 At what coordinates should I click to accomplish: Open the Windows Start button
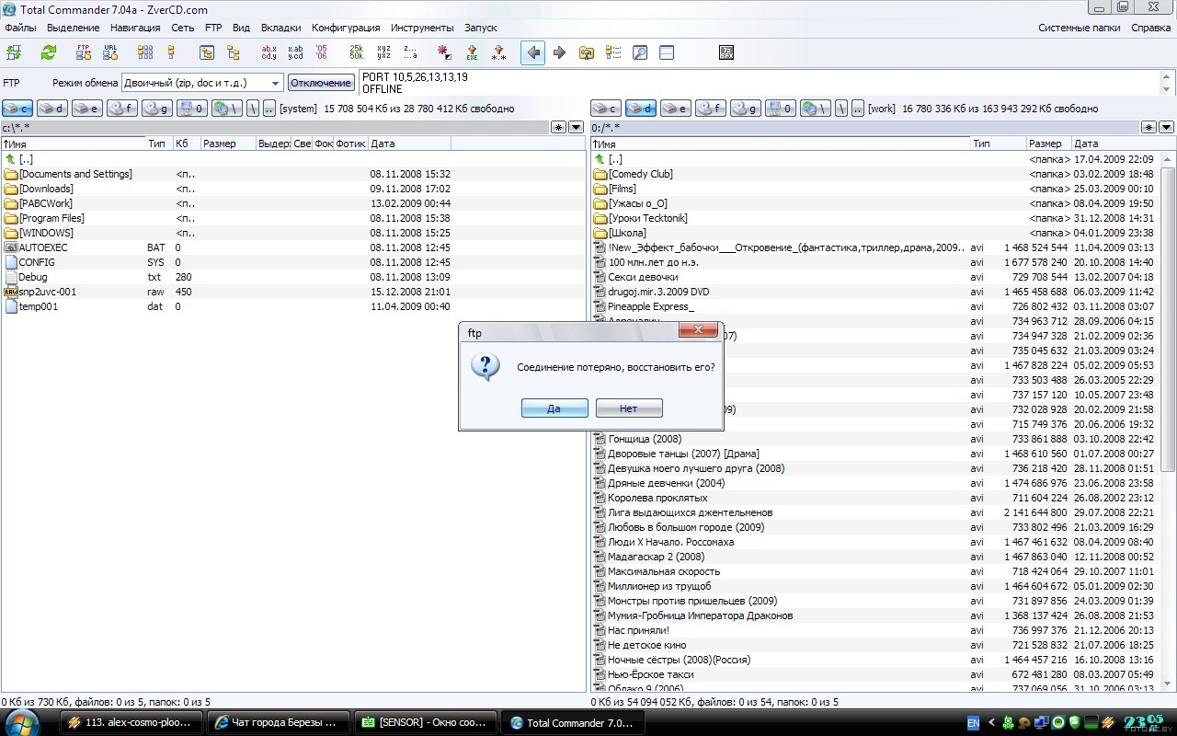(x=22, y=722)
